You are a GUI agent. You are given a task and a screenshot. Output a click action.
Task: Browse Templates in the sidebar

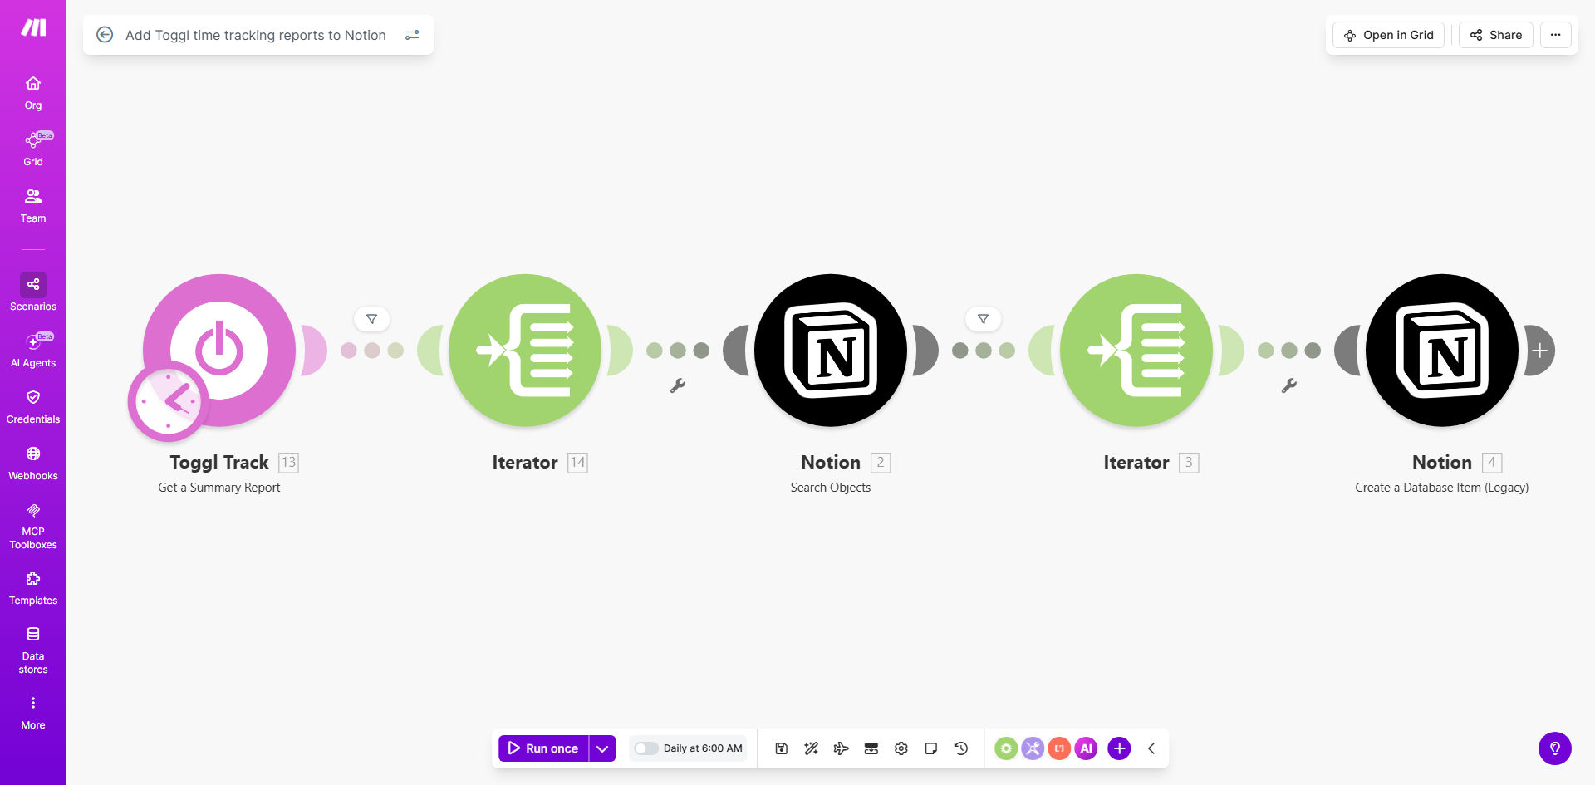(x=33, y=587)
